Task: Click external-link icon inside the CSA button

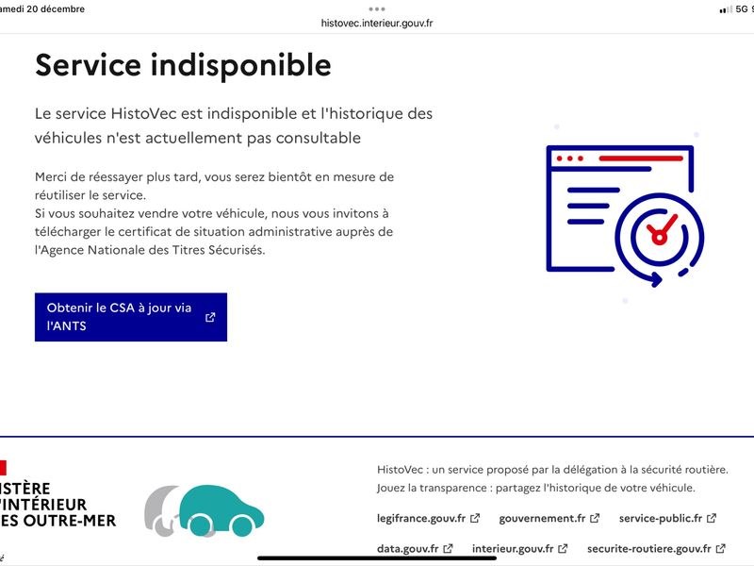Action: (x=210, y=317)
